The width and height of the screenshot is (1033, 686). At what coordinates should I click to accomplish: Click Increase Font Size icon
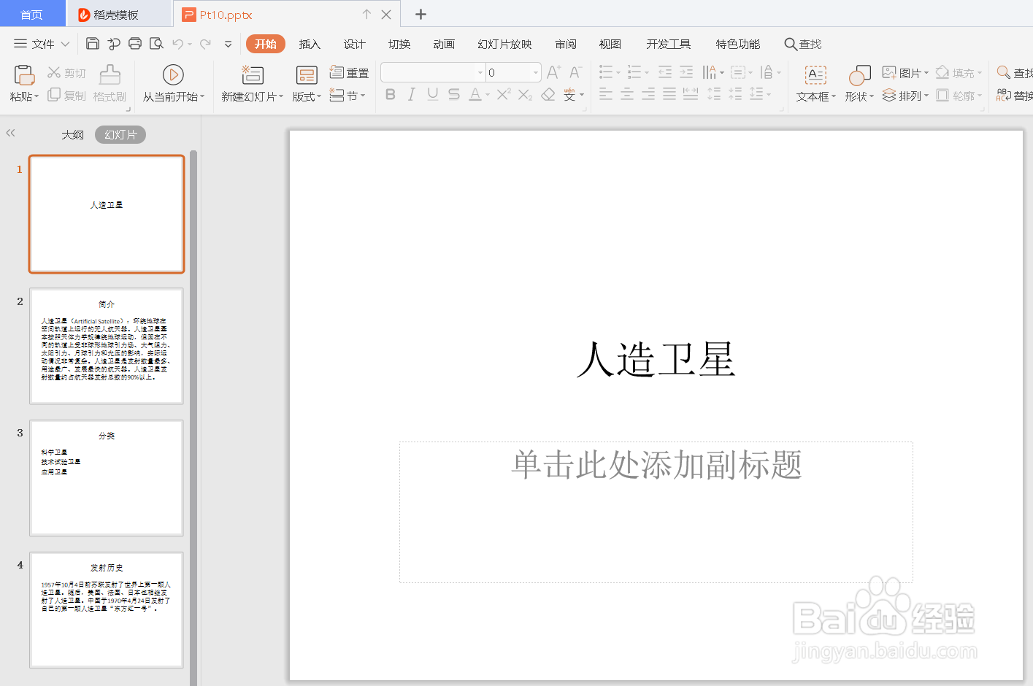click(x=554, y=72)
